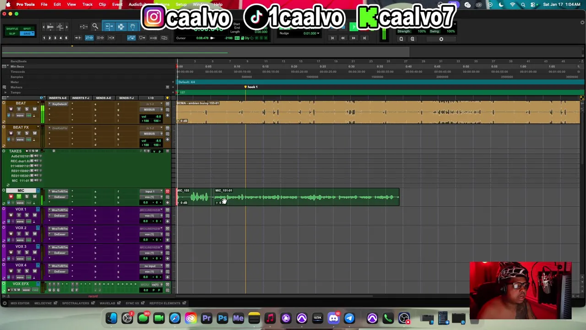Select the Zoomer magnifier tool
Image resolution: width=586 pixels, height=330 pixels.
[95, 27]
